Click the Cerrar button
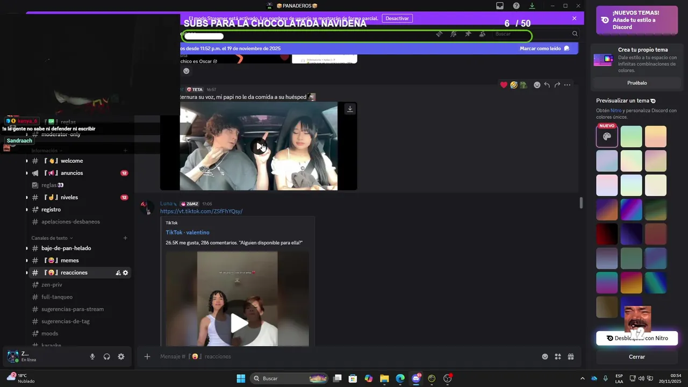This screenshot has width=688, height=387. tap(637, 357)
